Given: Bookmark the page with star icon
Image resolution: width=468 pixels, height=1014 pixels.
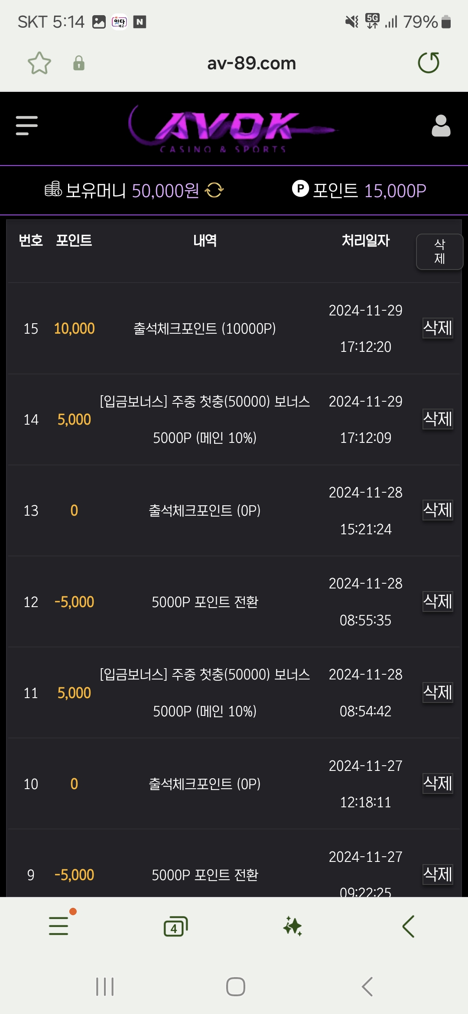Looking at the screenshot, I should point(39,63).
